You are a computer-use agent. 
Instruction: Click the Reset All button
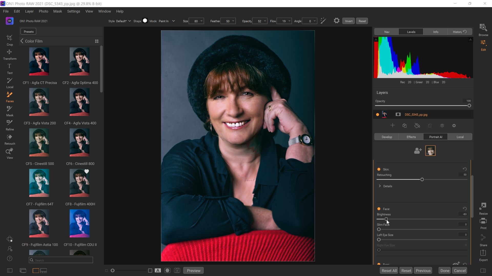pos(389,271)
